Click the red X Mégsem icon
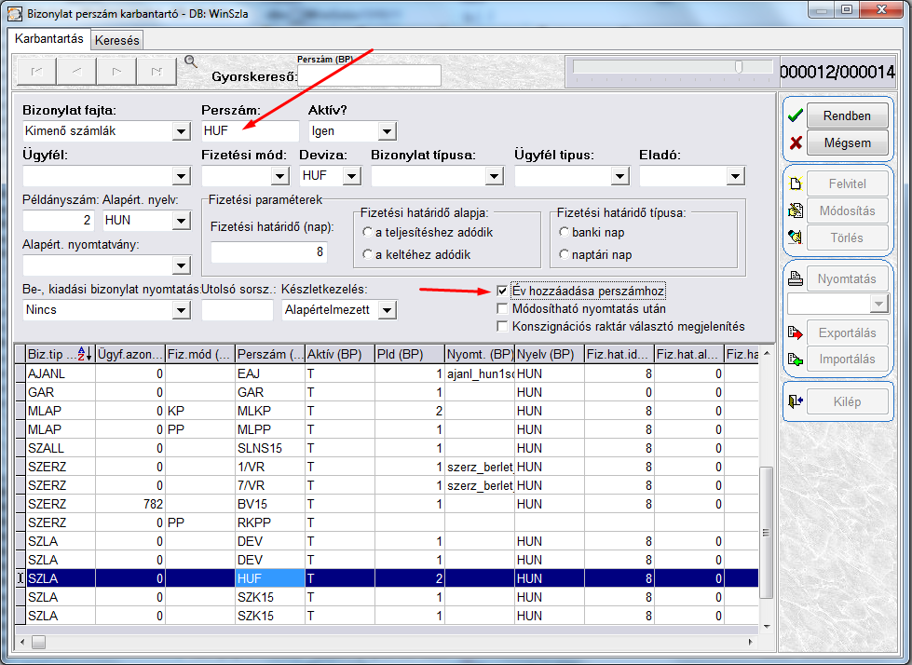This screenshot has height=665, width=912. click(795, 143)
